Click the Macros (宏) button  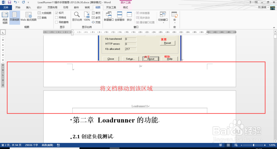175,16
